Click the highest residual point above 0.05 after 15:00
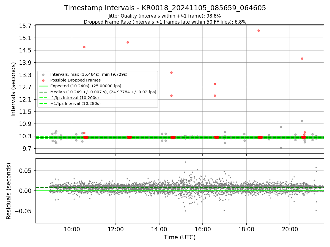The image size is (330, 247). tap(185, 162)
